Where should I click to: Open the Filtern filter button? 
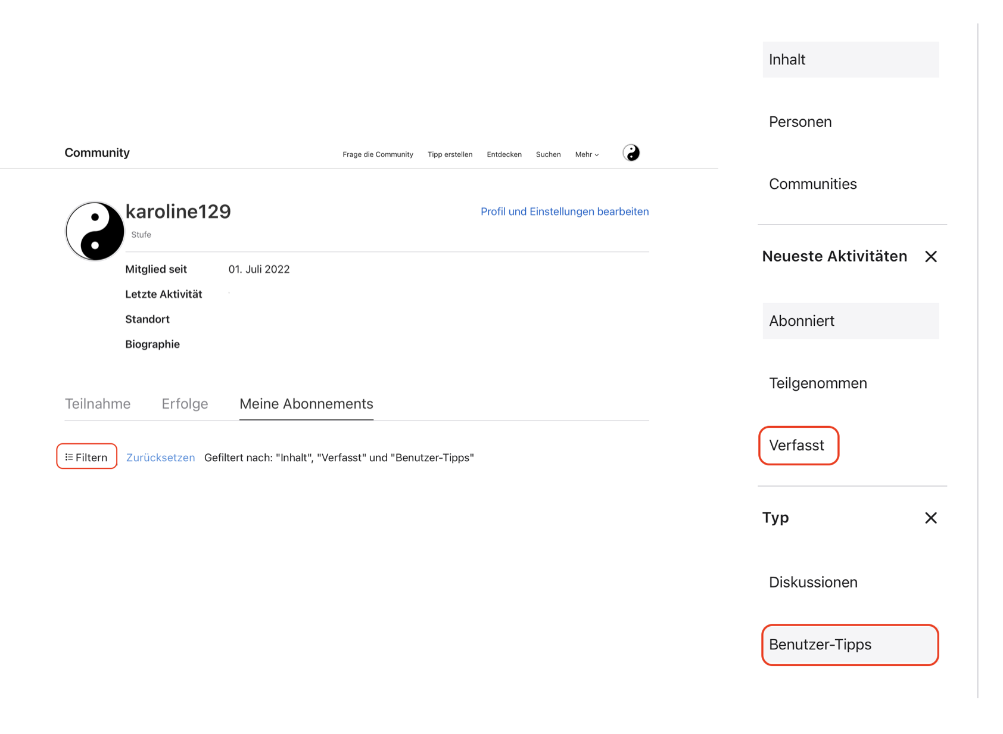point(87,457)
